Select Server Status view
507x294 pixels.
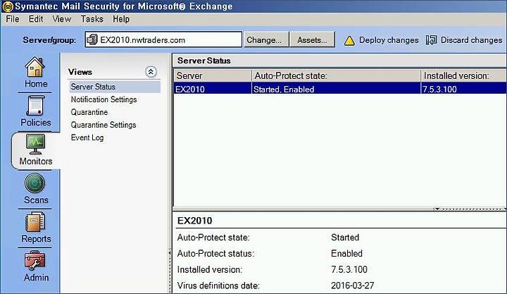[x=115, y=87]
